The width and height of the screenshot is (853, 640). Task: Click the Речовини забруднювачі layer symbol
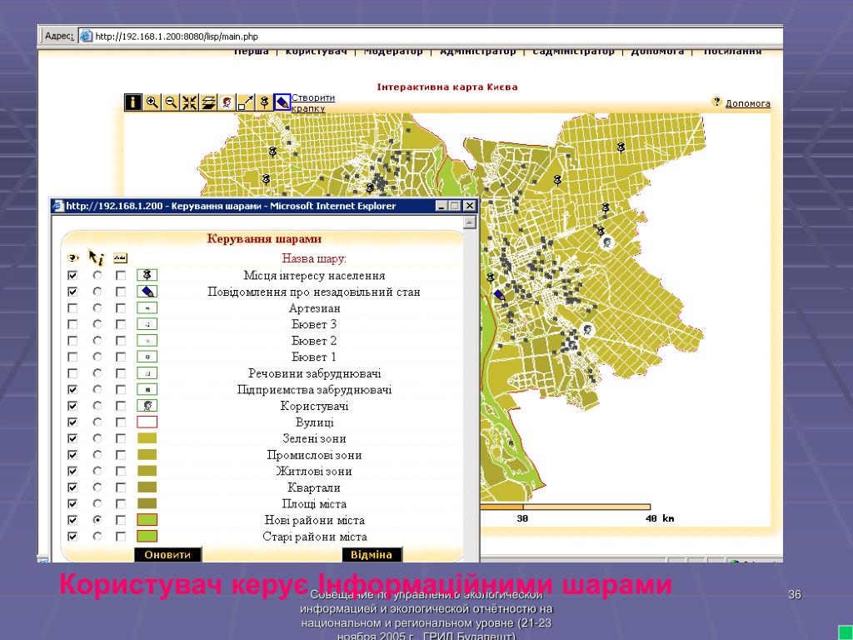147,373
